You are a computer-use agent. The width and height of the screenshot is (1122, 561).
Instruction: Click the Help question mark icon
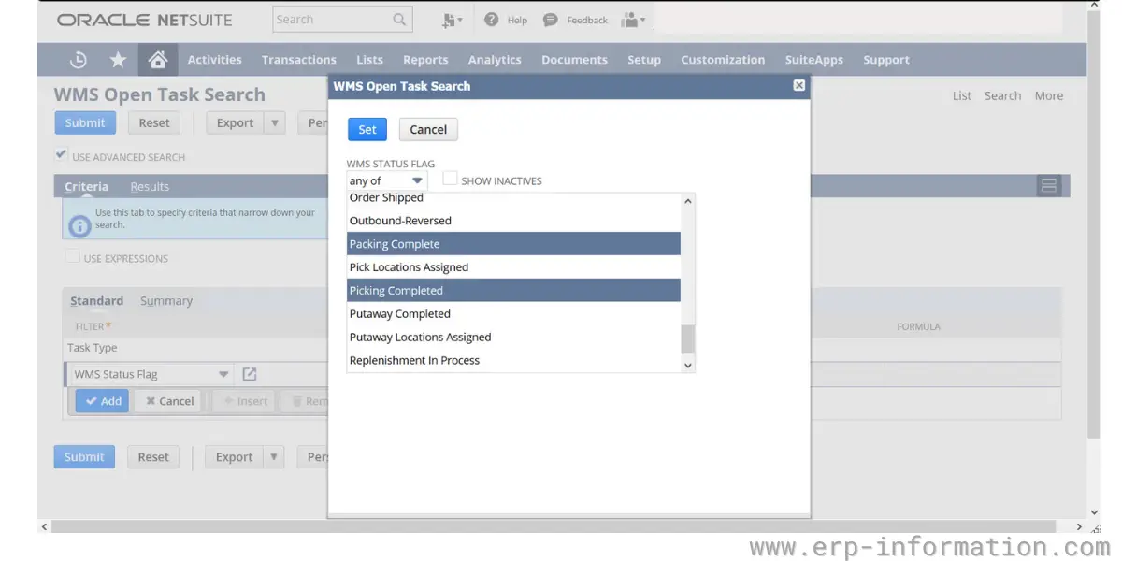coord(492,20)
